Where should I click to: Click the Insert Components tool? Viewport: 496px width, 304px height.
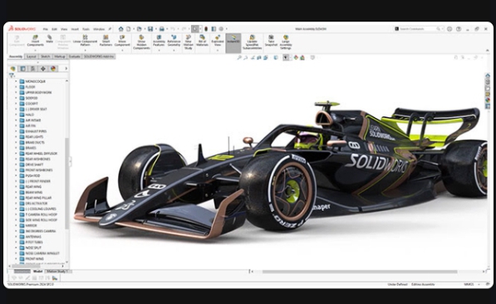point(35,41)
